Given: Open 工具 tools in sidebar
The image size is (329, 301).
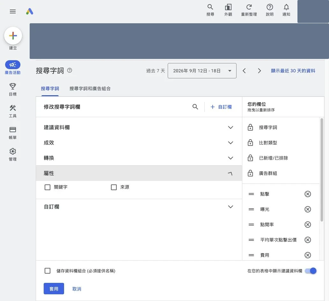Looking at the screenshot, I should click(x=12, y=111).
